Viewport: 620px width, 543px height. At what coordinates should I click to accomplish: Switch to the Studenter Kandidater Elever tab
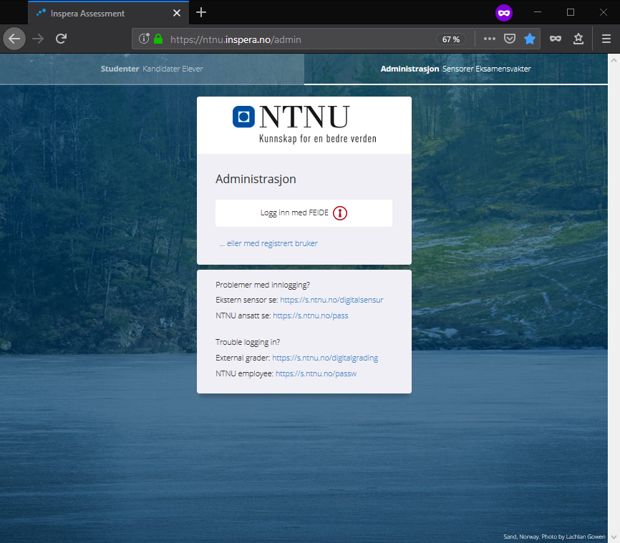[152, 69]
